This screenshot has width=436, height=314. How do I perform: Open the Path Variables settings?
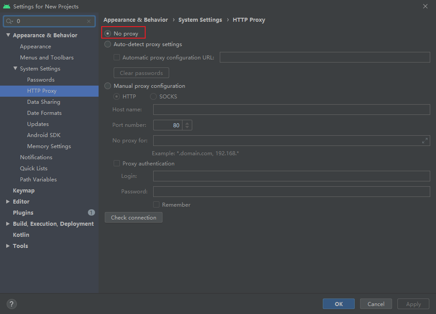[x=38, y=180]
